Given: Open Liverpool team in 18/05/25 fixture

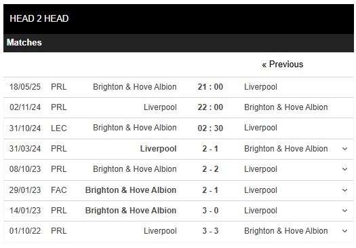Looking at the screenshot, I should [260, 87].
